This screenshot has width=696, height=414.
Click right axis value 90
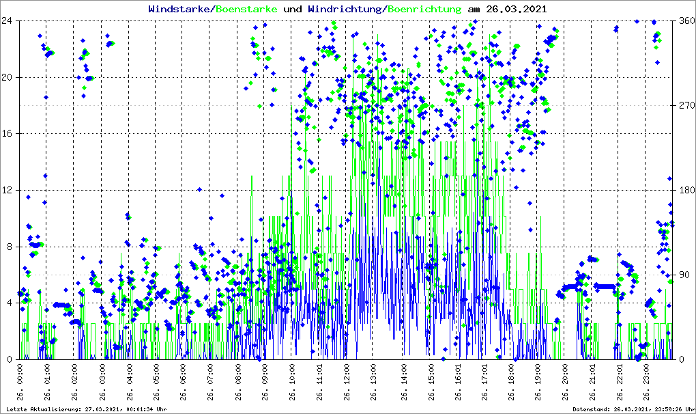(x=684, y=275)
